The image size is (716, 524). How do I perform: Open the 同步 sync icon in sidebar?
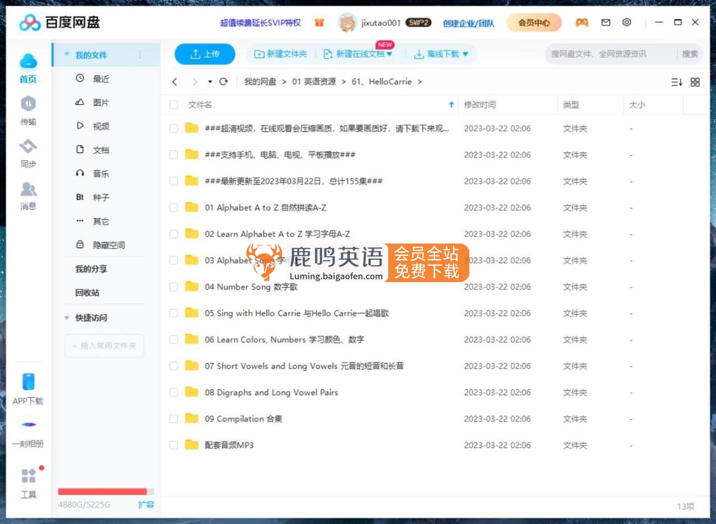click(x=28, y=147)
